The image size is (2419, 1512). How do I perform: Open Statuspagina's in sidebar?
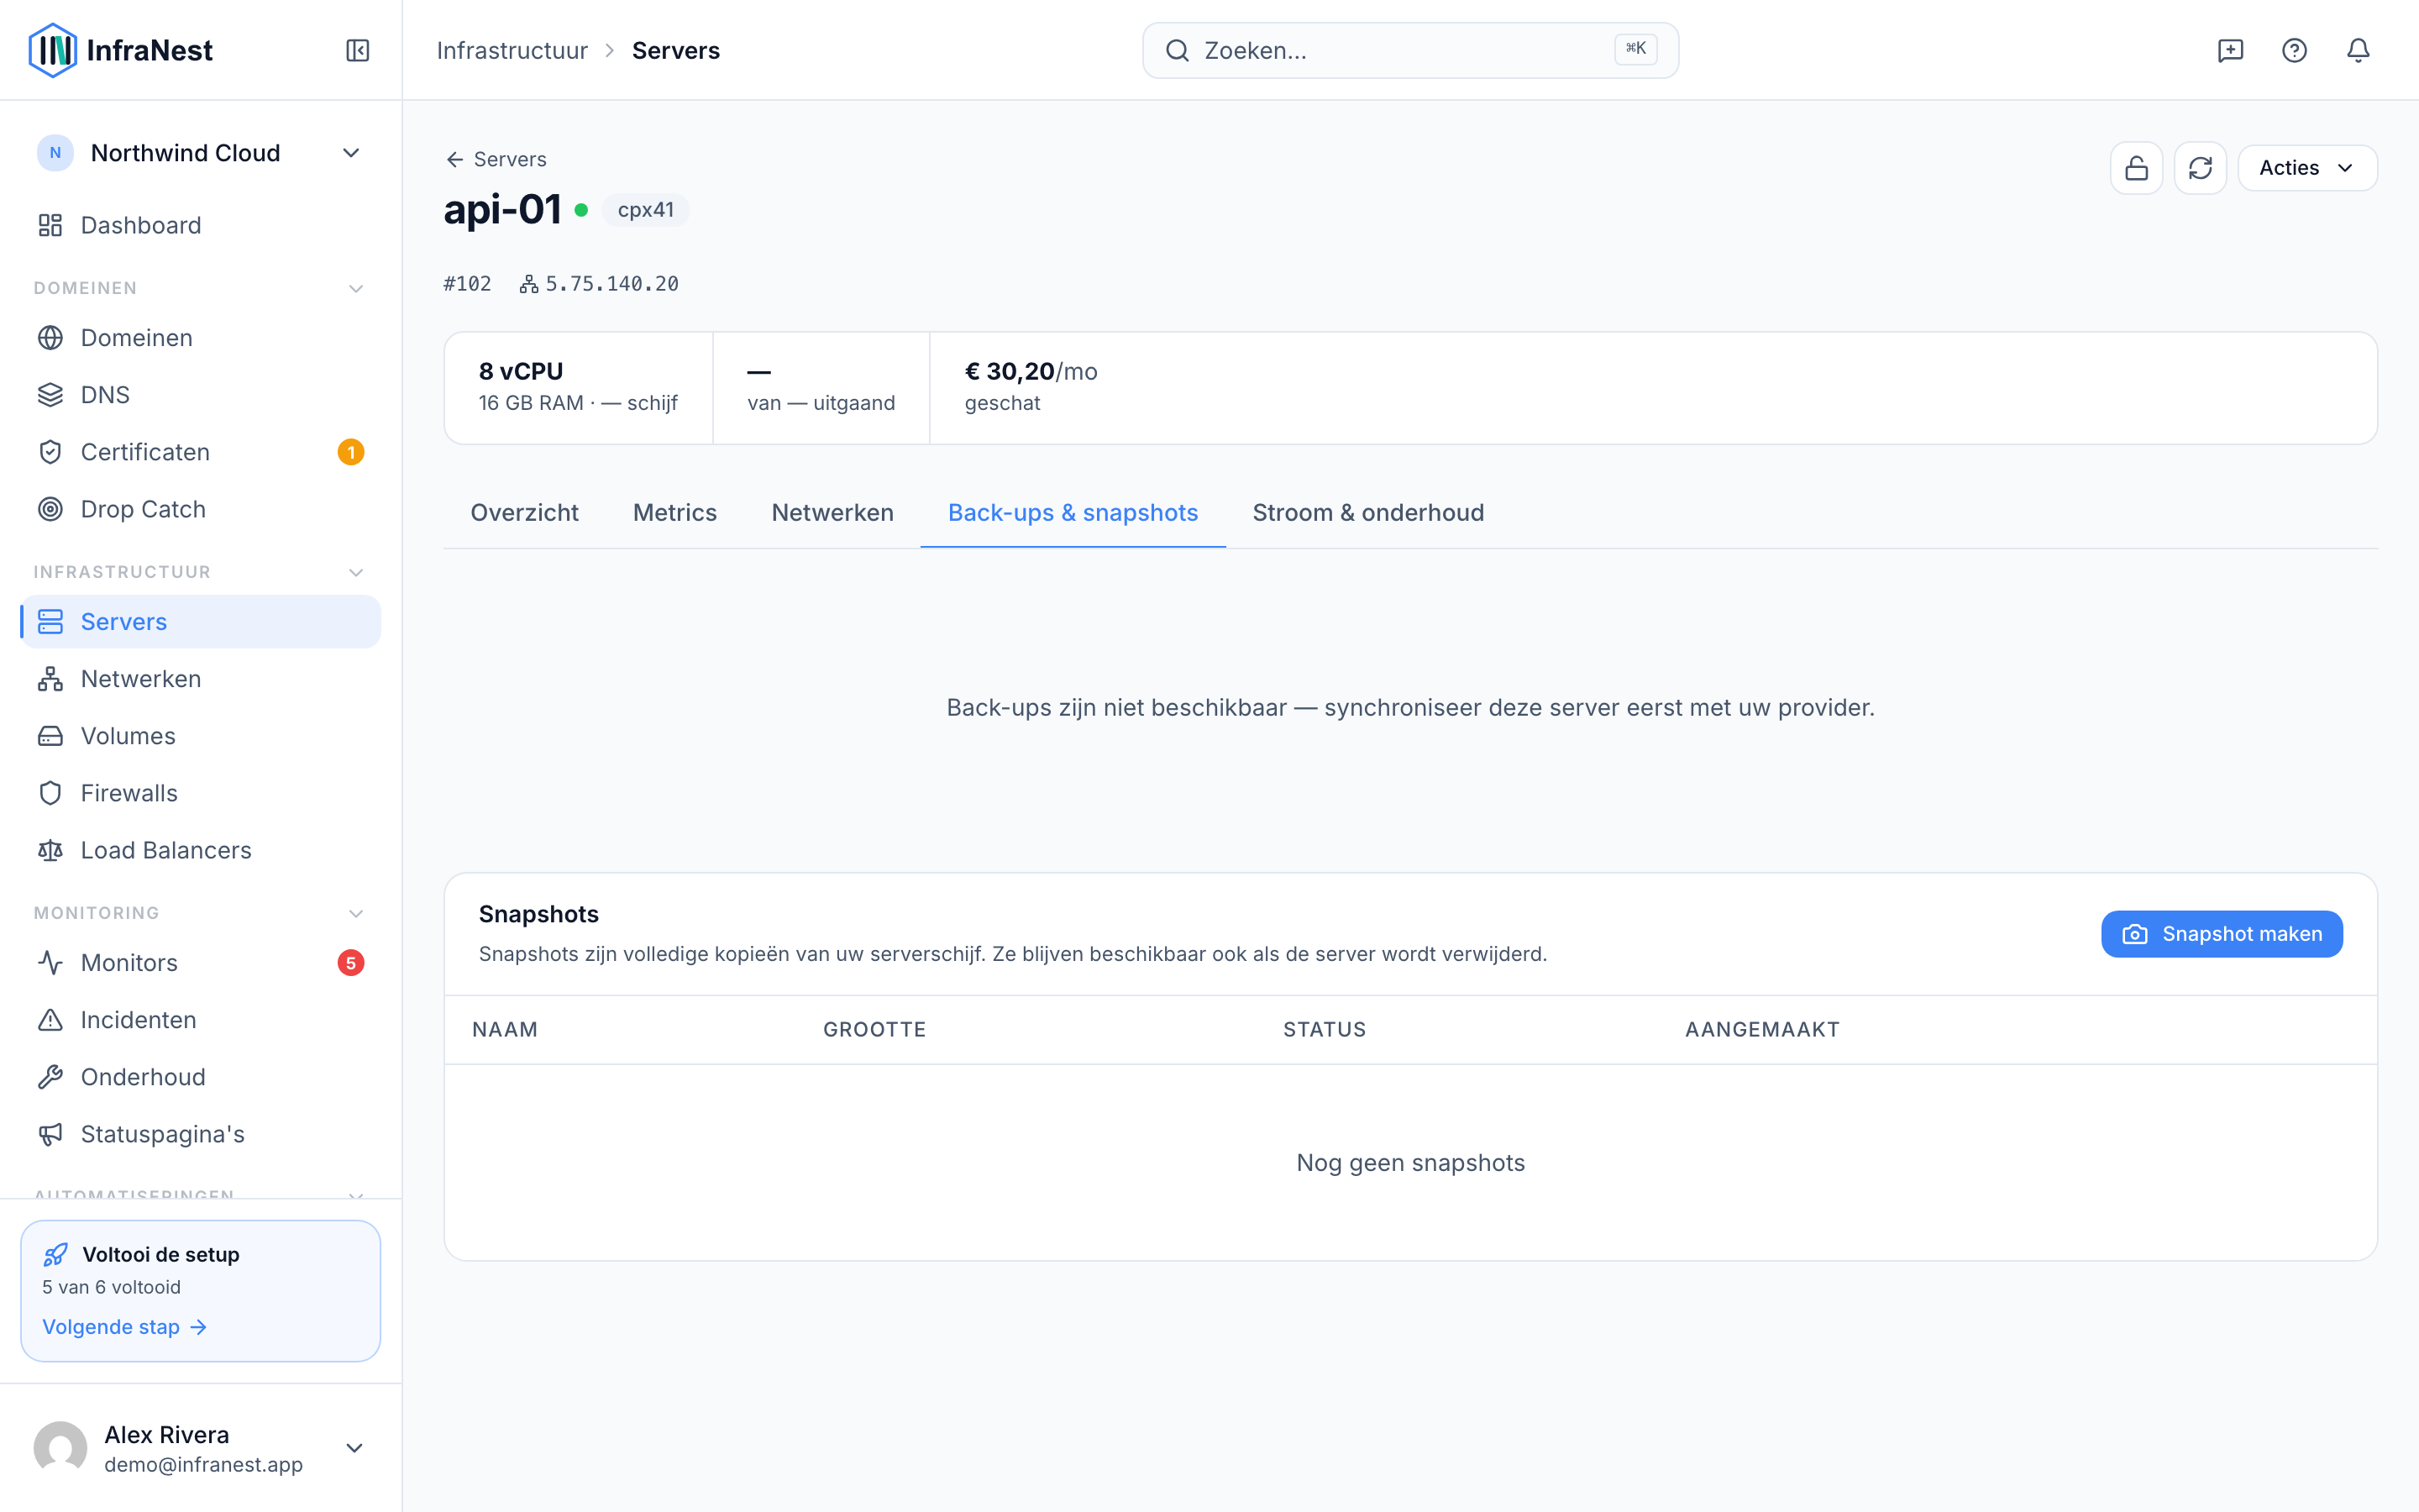[x=200, y=1134]
